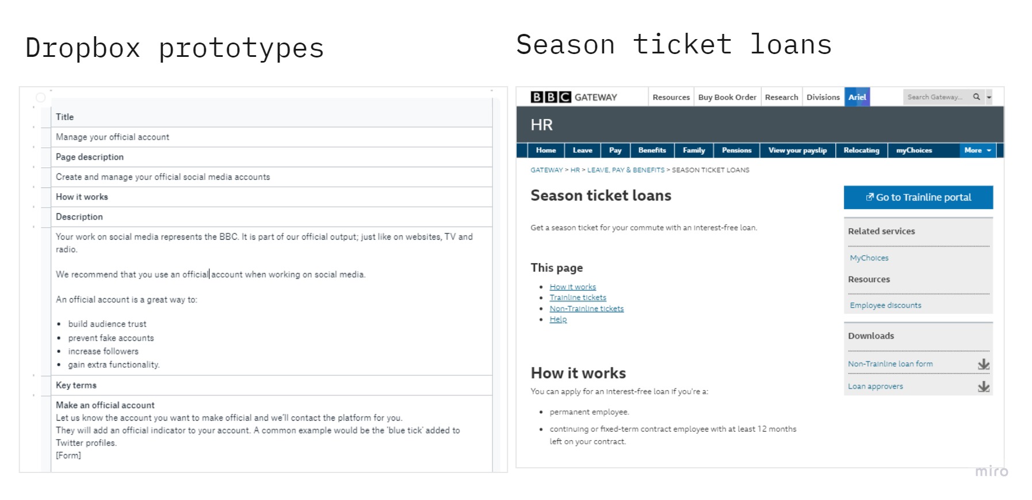This screenshot has height=500, width=1032.
Task: Expand the More navigation dropdown
Action: coord(977,150)
